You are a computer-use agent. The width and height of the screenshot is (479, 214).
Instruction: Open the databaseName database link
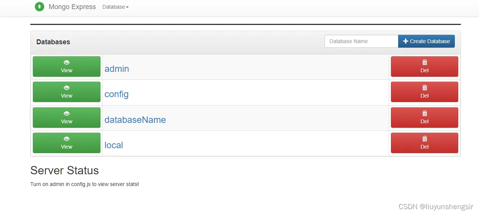(x=135, y=120)
